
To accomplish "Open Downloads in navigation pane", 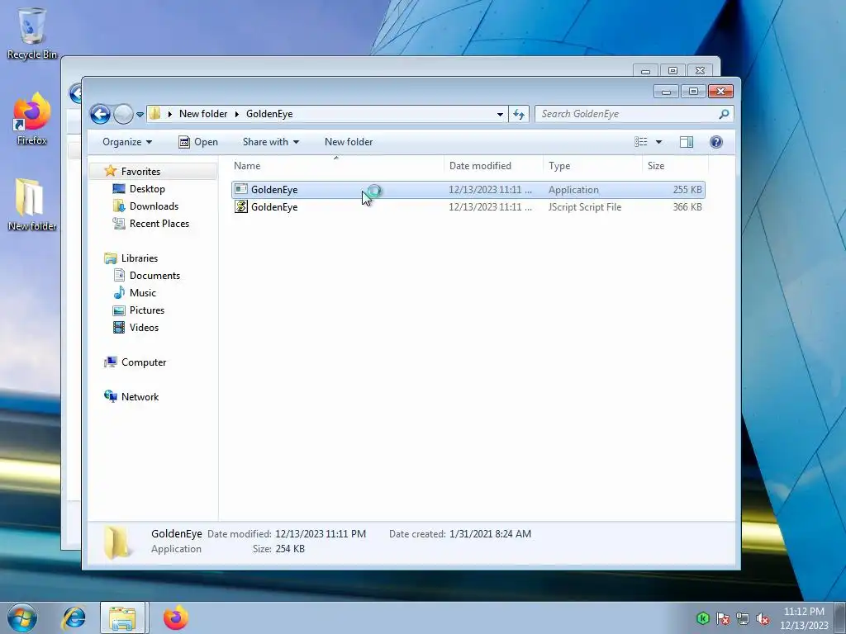I will click(x=154, y=206).
